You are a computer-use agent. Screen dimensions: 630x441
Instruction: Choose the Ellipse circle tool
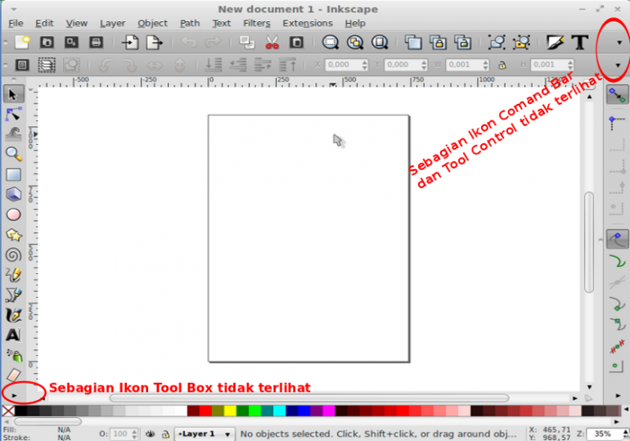tap(13, 214)
